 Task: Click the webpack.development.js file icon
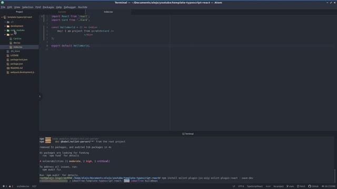(8, 72)
